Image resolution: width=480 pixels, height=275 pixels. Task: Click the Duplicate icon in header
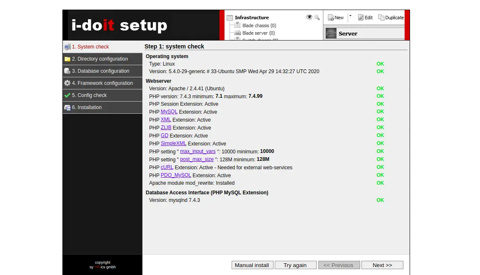coord(381,18)
